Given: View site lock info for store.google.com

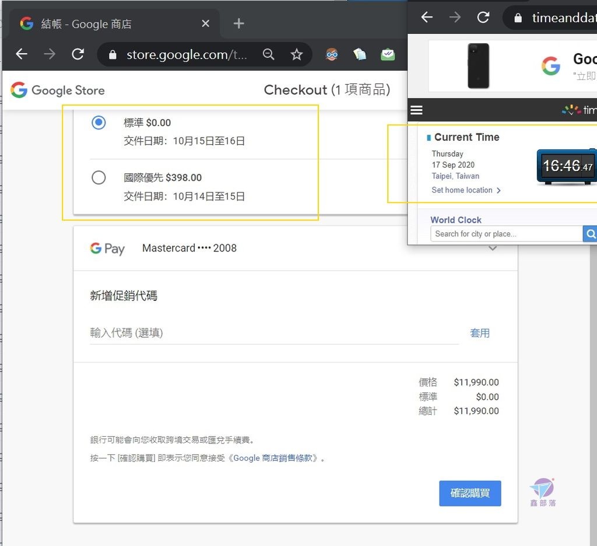Looking at the screenshot, I should click(x=113, y=55).
